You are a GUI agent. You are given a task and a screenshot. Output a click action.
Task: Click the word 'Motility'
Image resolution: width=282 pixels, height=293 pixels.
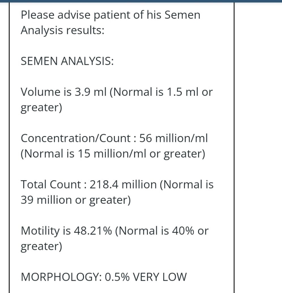(x=40, y=231)
